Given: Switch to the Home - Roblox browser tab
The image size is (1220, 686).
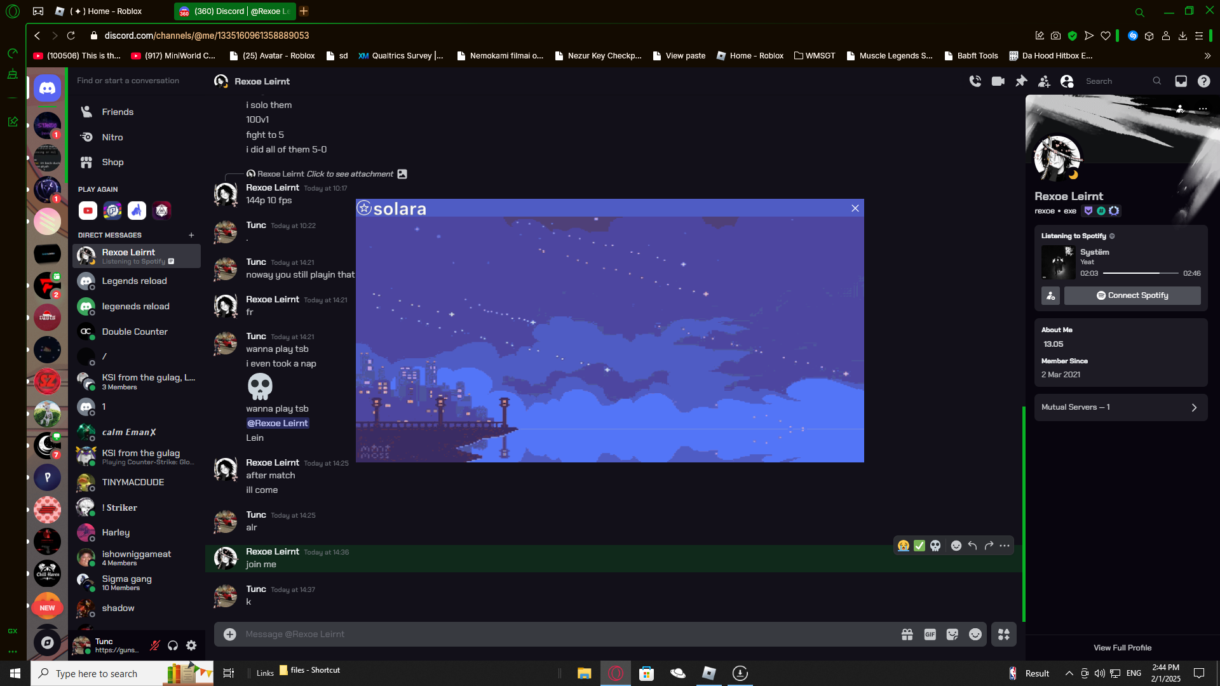Looking at the screenshot, I should pyautogui.click(x=105, y=11).
